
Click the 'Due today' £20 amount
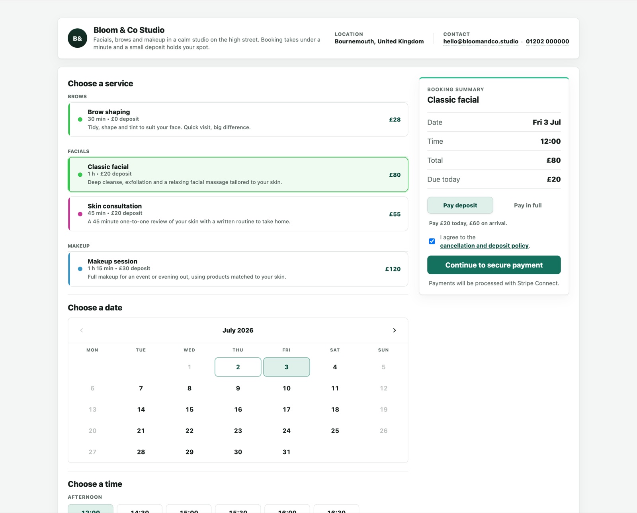554,179
